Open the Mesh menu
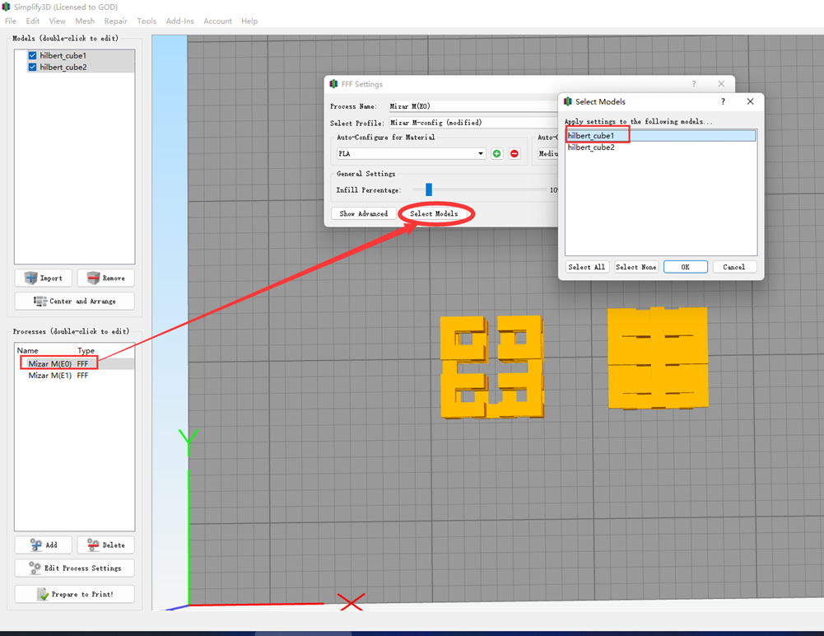Image resolution: width=824 pixels, height=636 pixels. click(x=85, y=21)
